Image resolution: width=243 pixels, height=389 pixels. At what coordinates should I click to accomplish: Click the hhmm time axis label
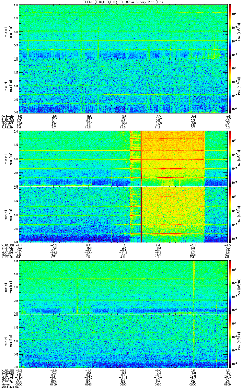(5, 385)
